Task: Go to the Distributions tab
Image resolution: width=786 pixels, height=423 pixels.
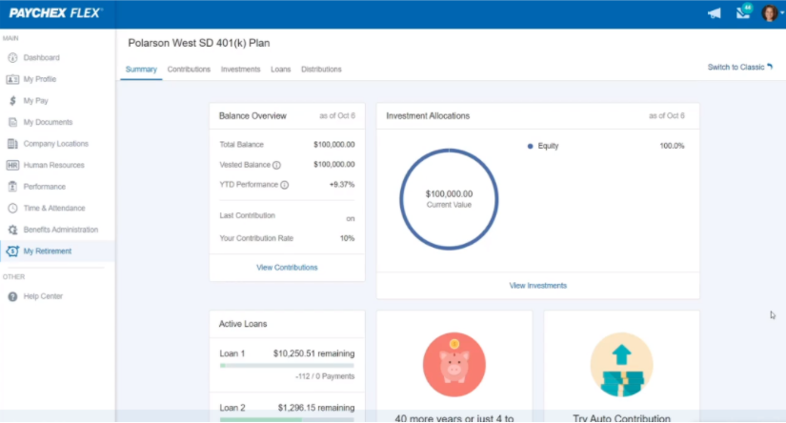Action: 321,70
